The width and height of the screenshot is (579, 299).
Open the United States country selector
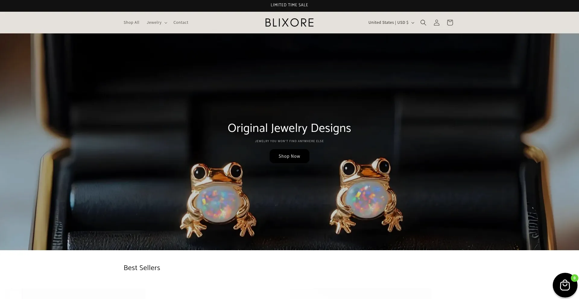pos(391,23)
